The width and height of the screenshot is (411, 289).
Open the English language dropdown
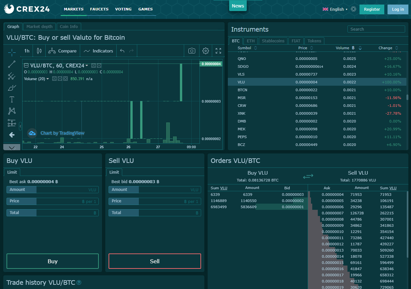(x=335, y=9)
